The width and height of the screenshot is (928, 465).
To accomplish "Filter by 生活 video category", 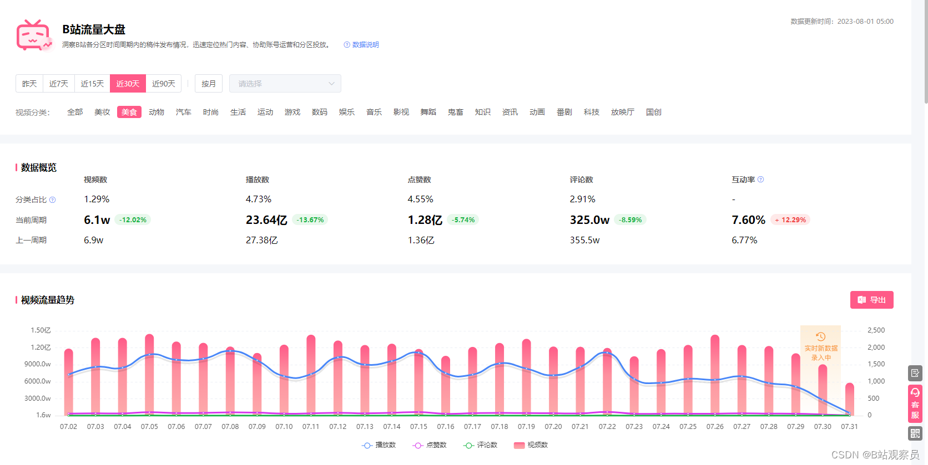I will [238, 112].
